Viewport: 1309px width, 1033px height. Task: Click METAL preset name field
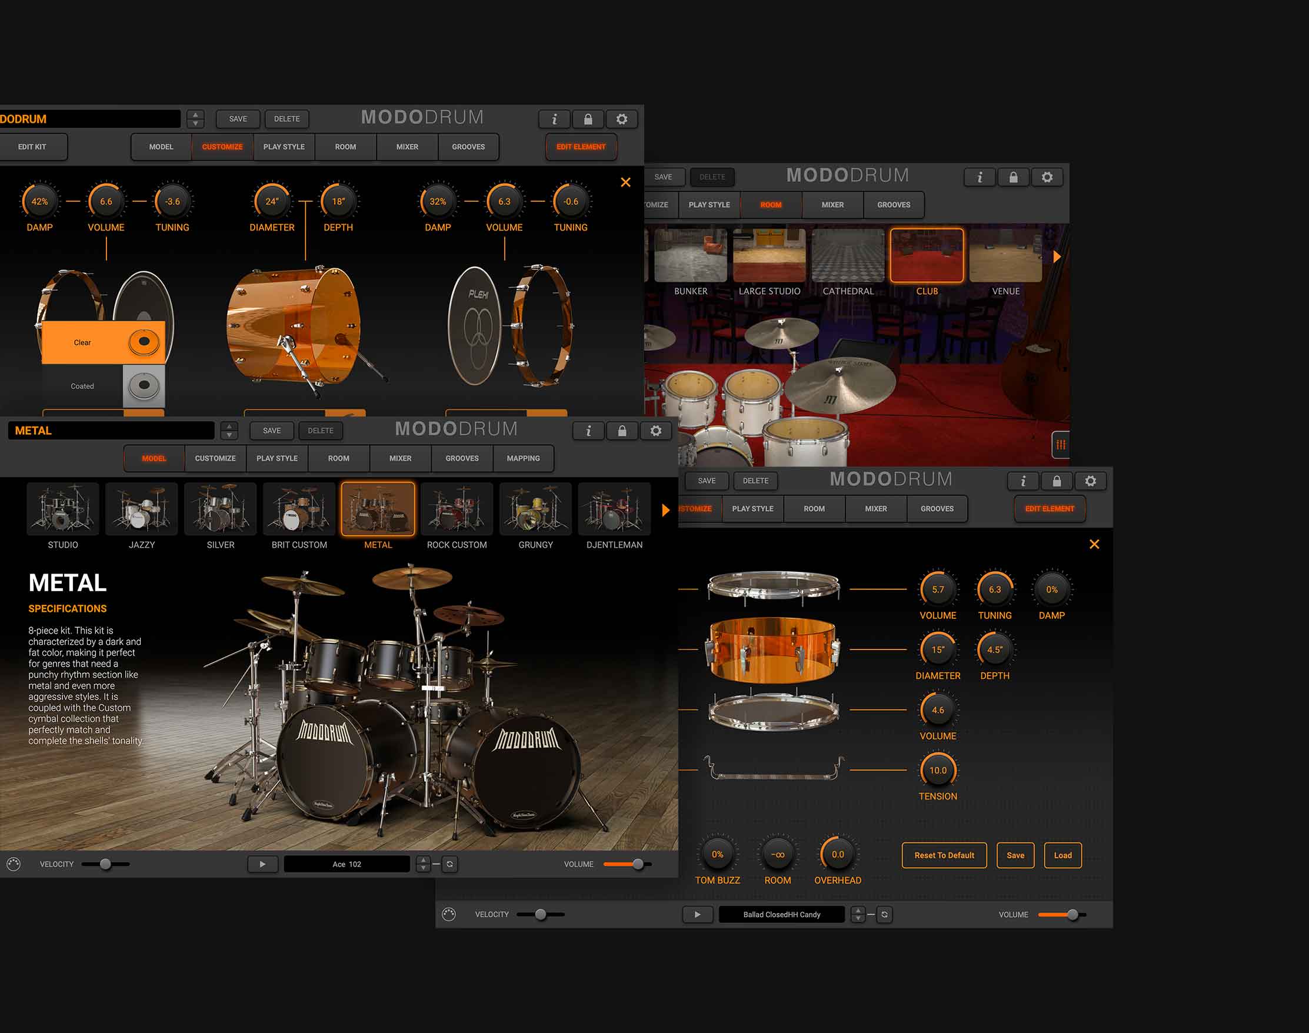[111, 431]
